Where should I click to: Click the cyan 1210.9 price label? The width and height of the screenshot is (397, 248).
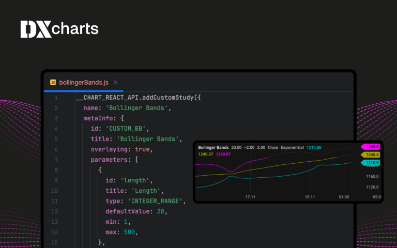(x=370, y=163)
